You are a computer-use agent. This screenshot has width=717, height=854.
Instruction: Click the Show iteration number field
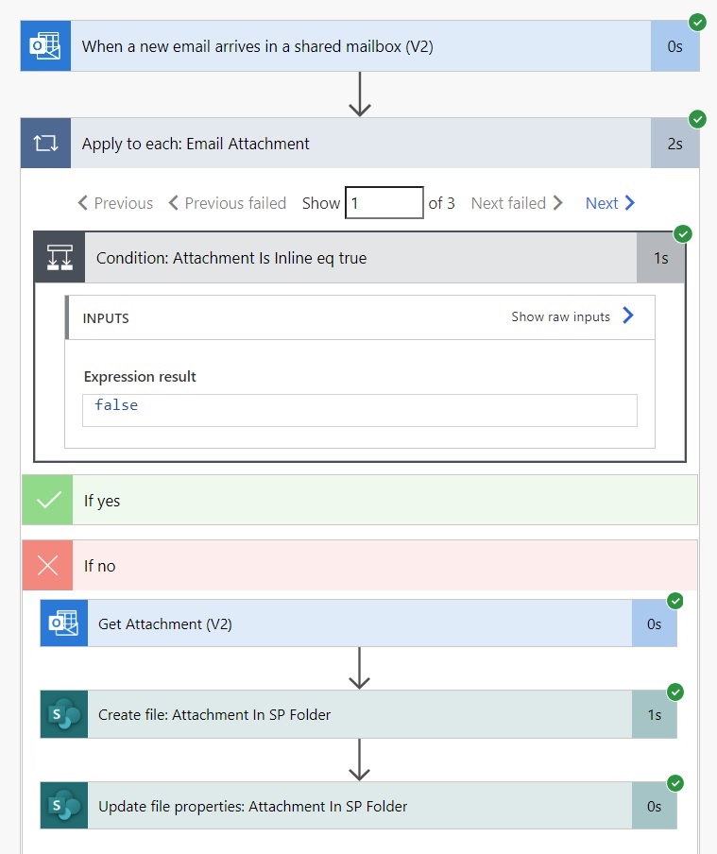(384, 202)
